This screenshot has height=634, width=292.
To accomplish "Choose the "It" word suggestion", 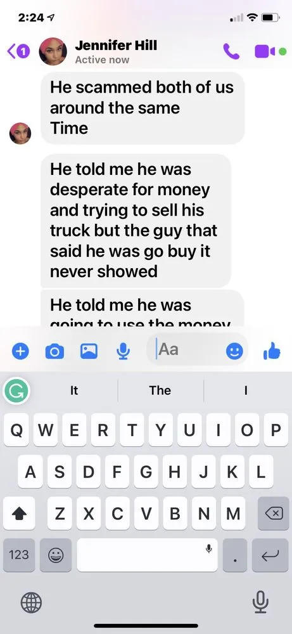I will (x=74, y=390).
